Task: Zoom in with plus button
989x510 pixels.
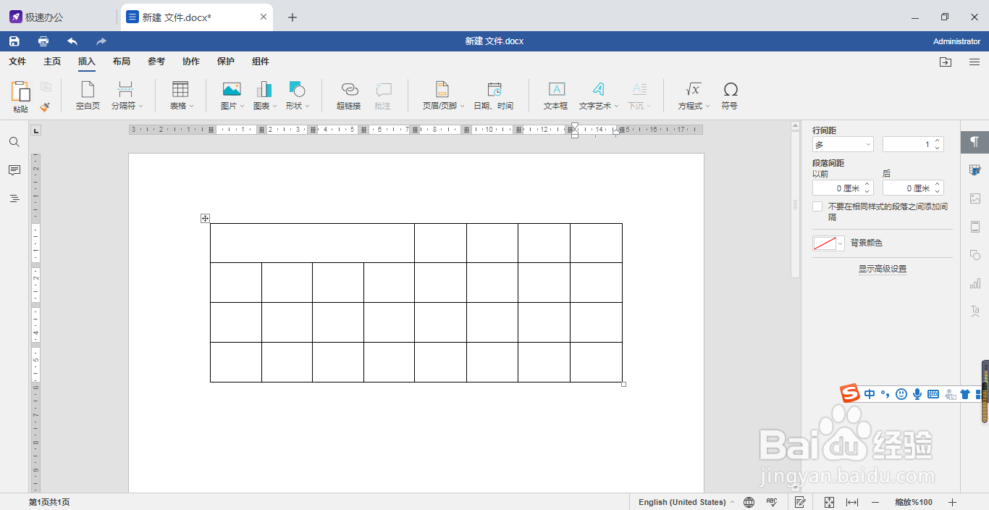Action: pos(953,502)
